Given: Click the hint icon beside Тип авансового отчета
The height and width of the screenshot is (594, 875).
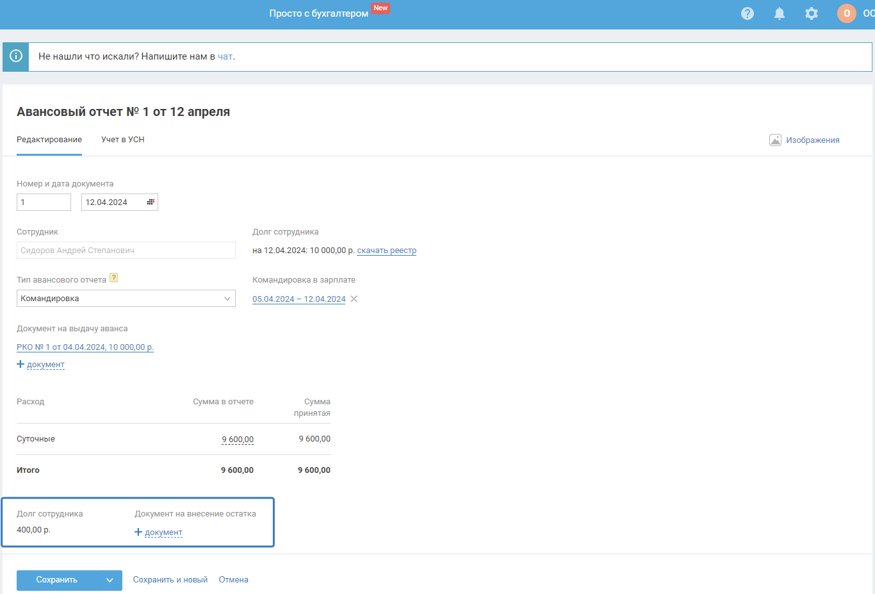Looking at the screenshot, I should click(113, 278).
